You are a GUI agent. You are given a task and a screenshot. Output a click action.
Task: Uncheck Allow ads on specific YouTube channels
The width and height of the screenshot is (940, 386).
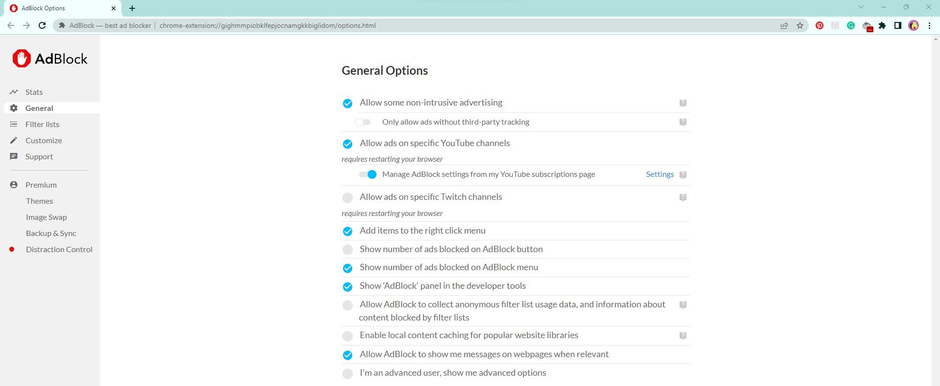click(x=348, y=144)
